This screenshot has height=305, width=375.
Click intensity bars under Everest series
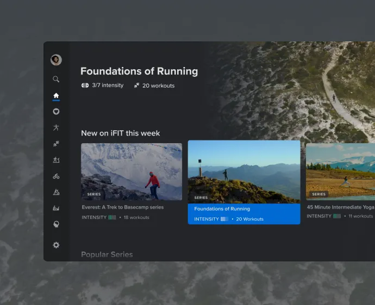click(112, 217)
